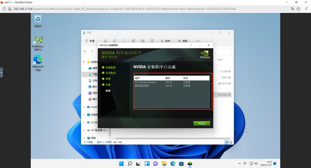Click the Delete trash icon in Explorer toolbar
The width and height of the screenshot is (311, 168).
(152, 40)
